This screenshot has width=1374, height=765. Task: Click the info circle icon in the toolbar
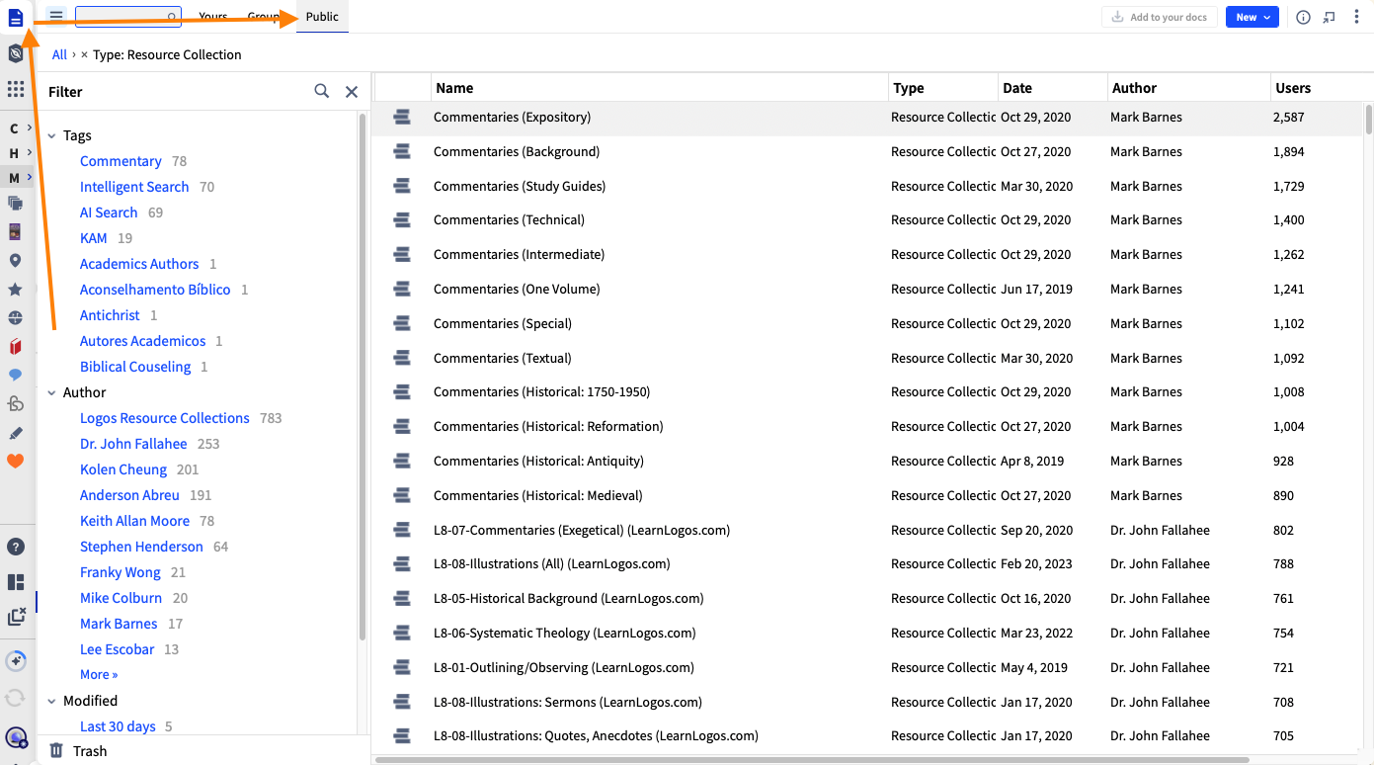pos(1303,17)
